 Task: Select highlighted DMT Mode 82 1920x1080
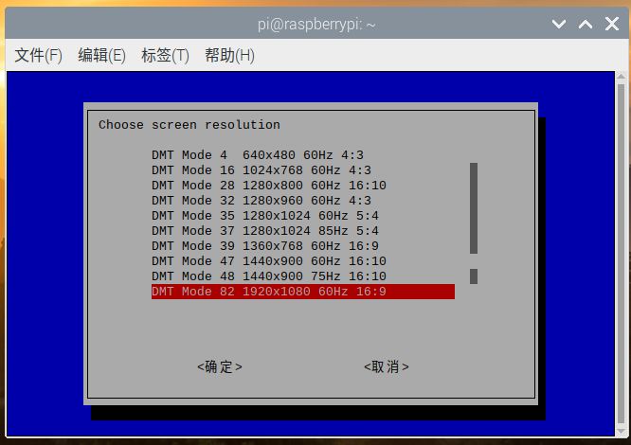[303, 292]
